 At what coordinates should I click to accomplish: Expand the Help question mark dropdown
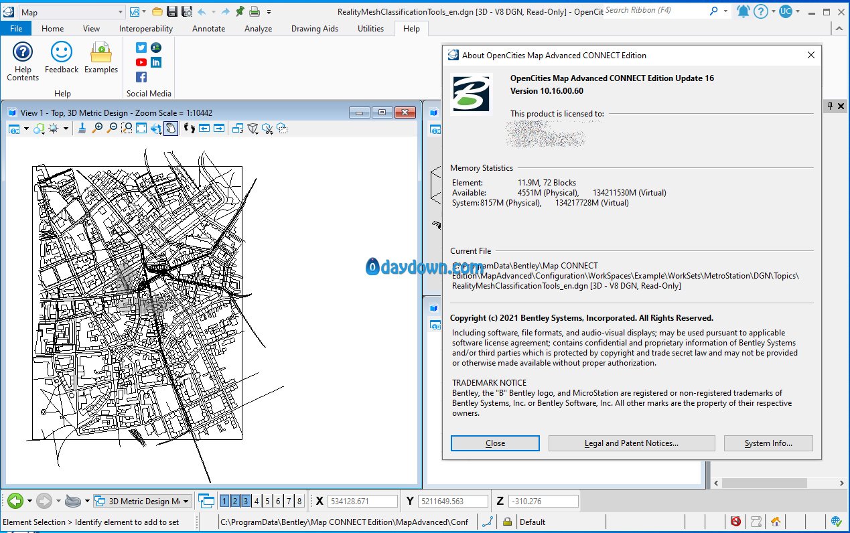pyautogui.click(x=772, y=11)
